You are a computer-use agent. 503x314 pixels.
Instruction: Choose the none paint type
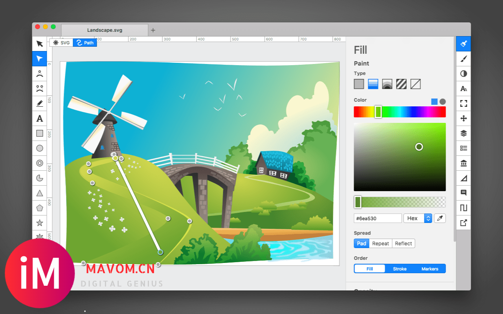point(415,84)
